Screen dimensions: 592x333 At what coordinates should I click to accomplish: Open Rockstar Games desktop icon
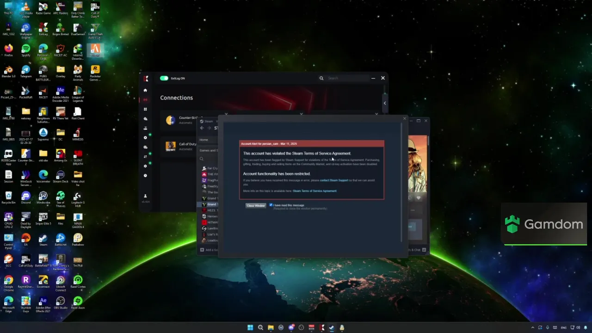click(x=95, y=73)
